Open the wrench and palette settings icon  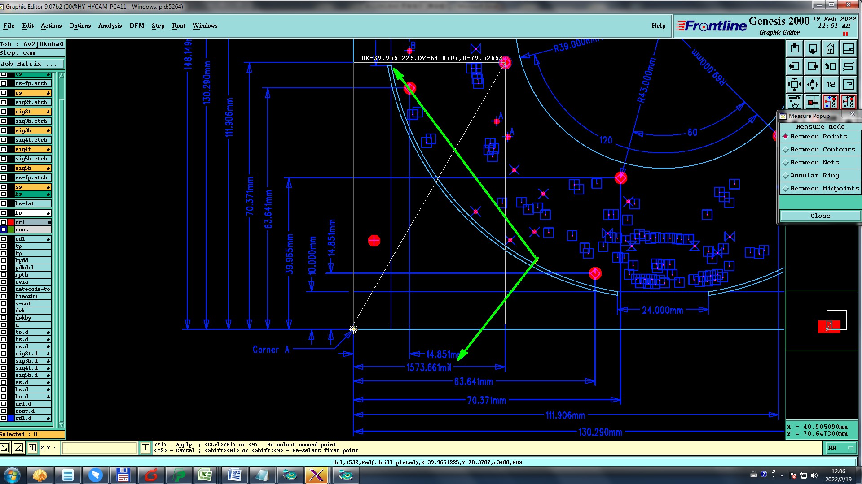(x=794, y=102)
